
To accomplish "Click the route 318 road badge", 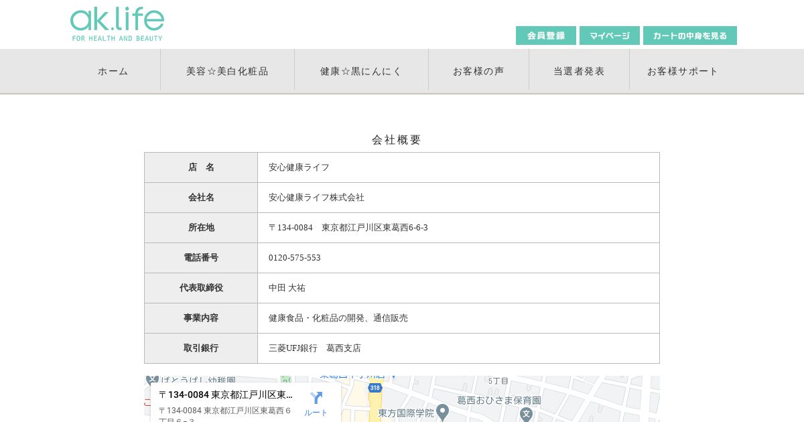I will (375, 388).
